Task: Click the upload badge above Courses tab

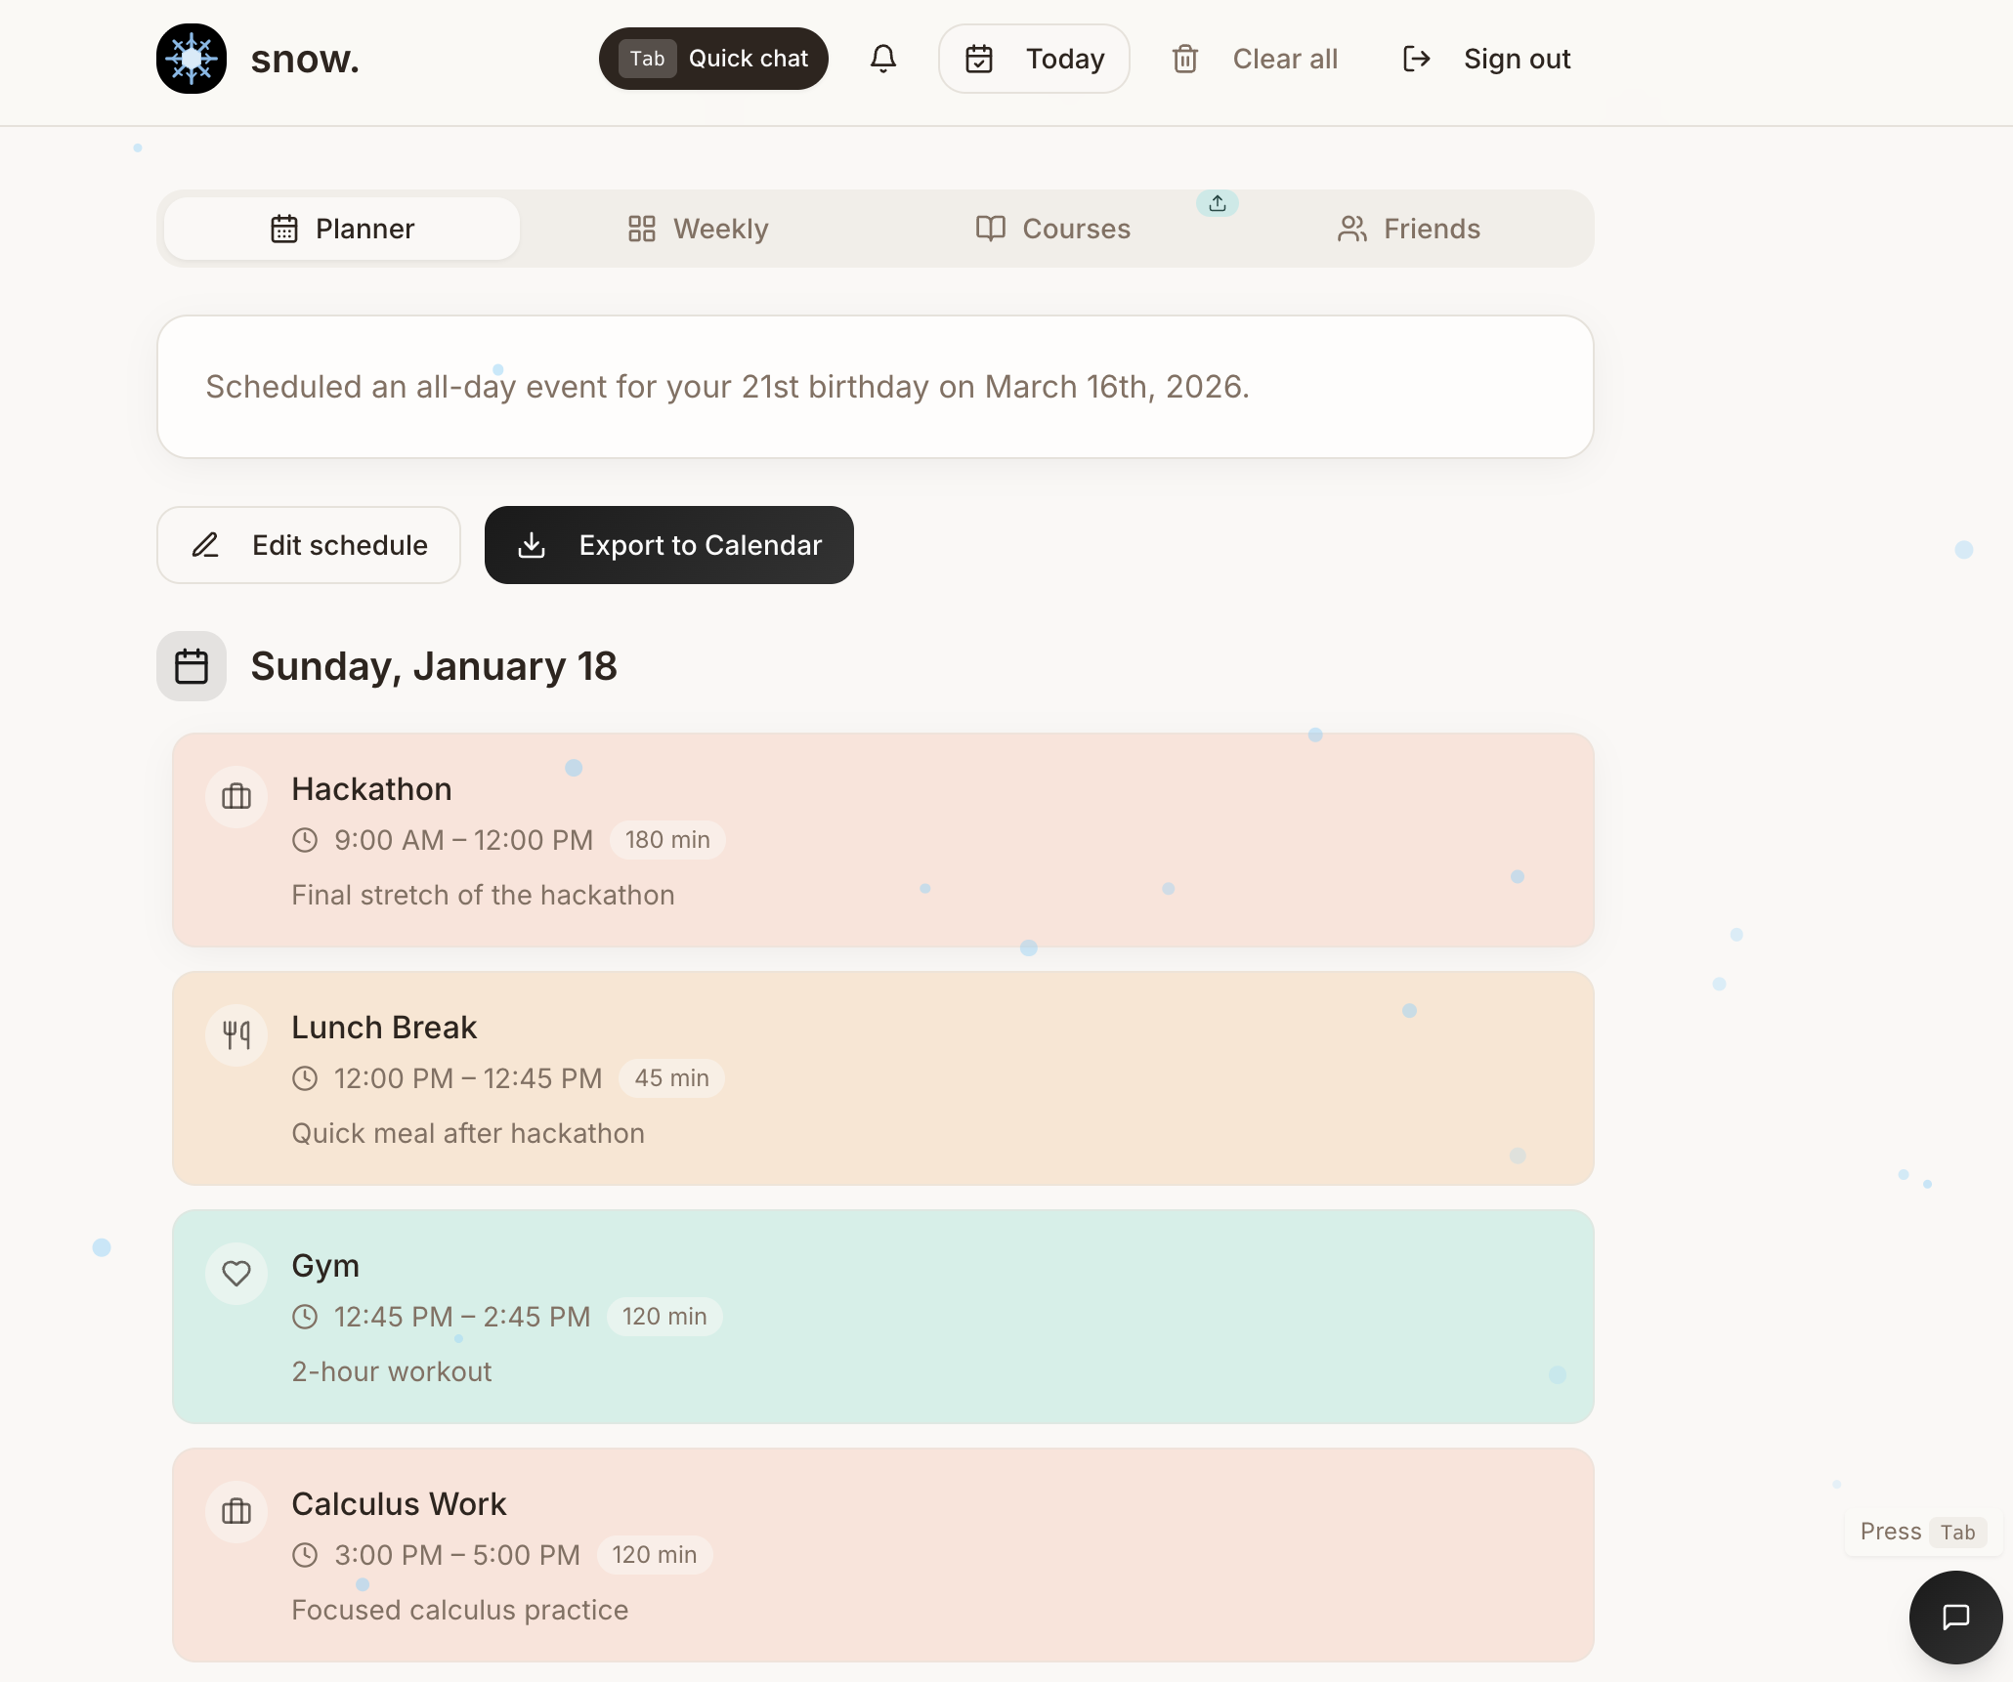Action: (x=1217, y=203)
